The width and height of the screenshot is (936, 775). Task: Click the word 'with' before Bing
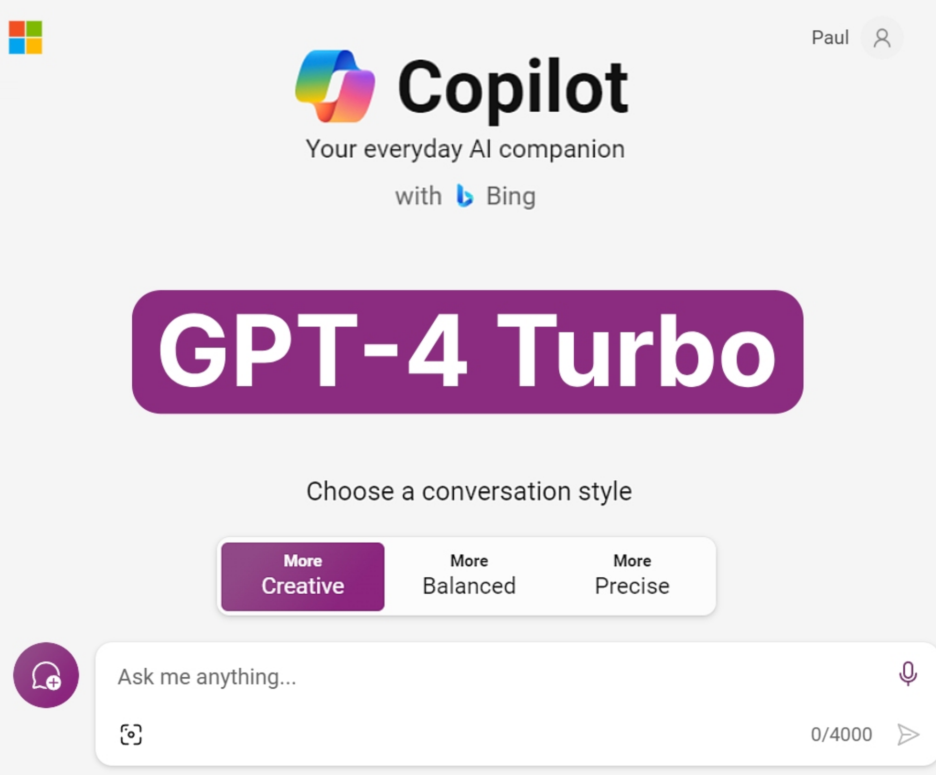[x=418, y=196]
